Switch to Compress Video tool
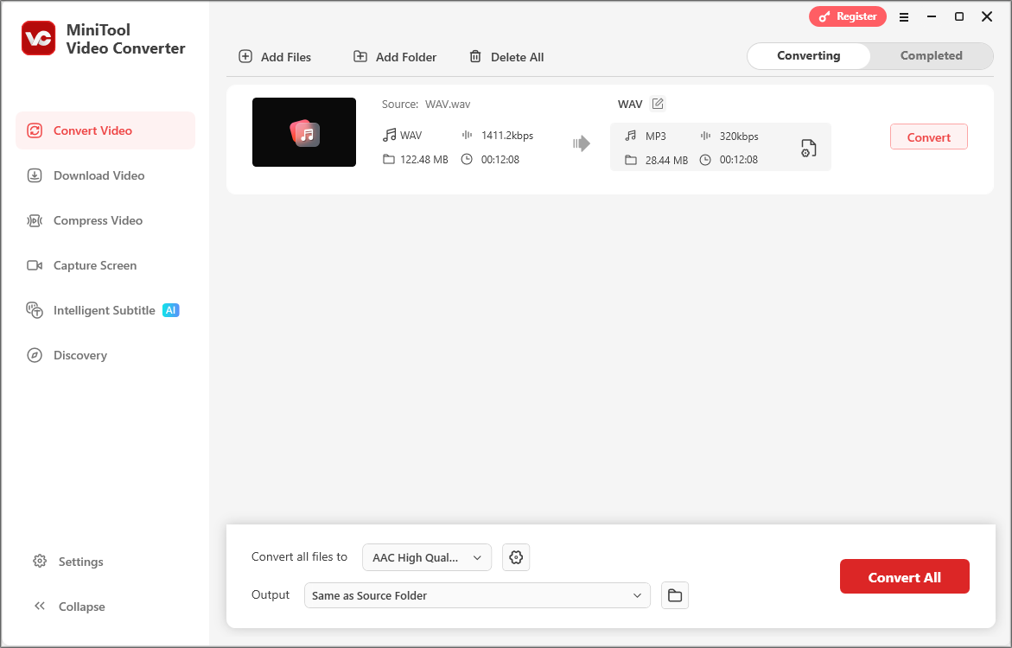 click(x=98, y=220)
